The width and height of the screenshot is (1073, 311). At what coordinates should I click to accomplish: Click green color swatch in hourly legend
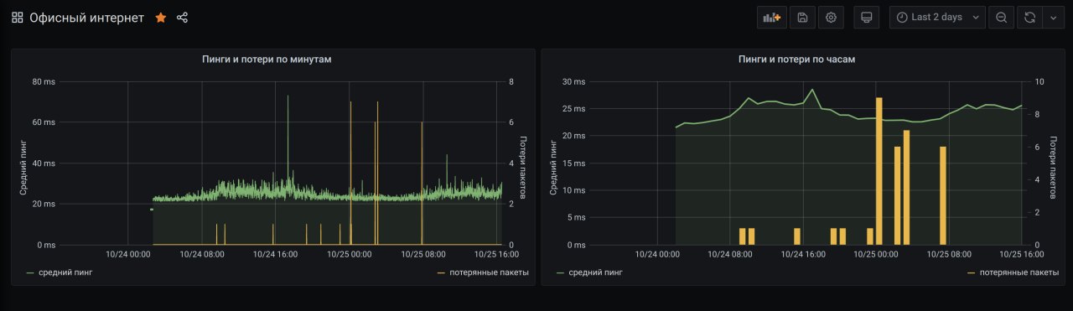(x=561, y=273)
